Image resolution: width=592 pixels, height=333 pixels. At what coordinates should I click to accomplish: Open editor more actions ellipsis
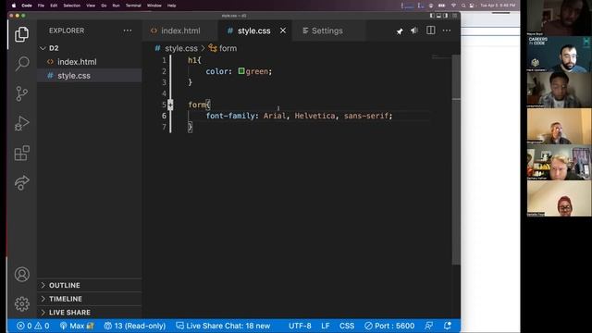click(447, 31)
